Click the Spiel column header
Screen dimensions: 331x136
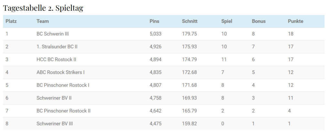[227, 21]
